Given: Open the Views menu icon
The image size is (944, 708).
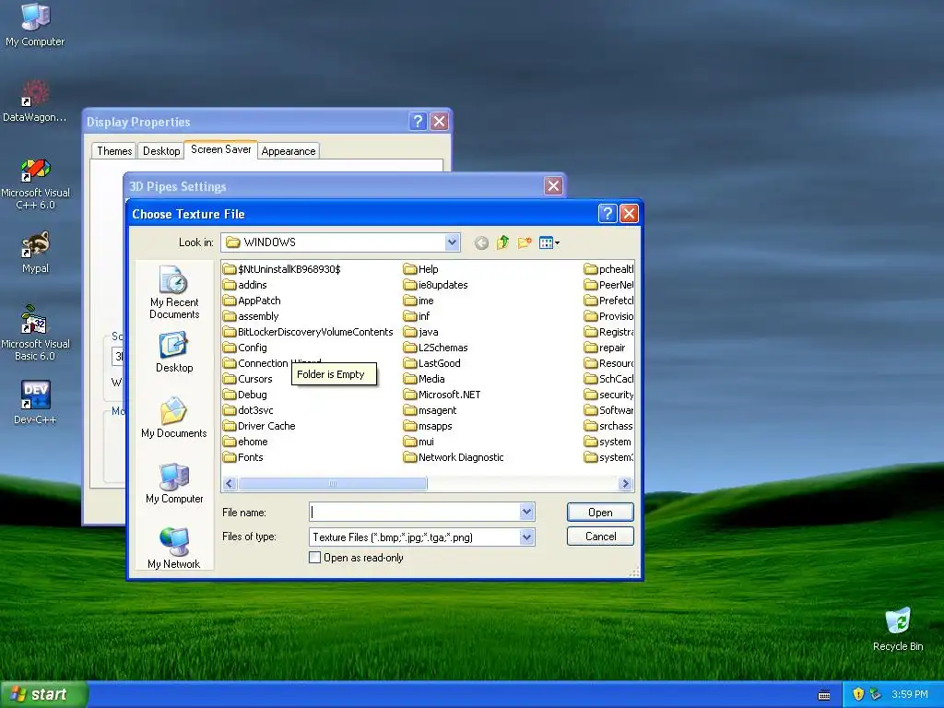Looking at the screenshot, I should click(546, 242).
